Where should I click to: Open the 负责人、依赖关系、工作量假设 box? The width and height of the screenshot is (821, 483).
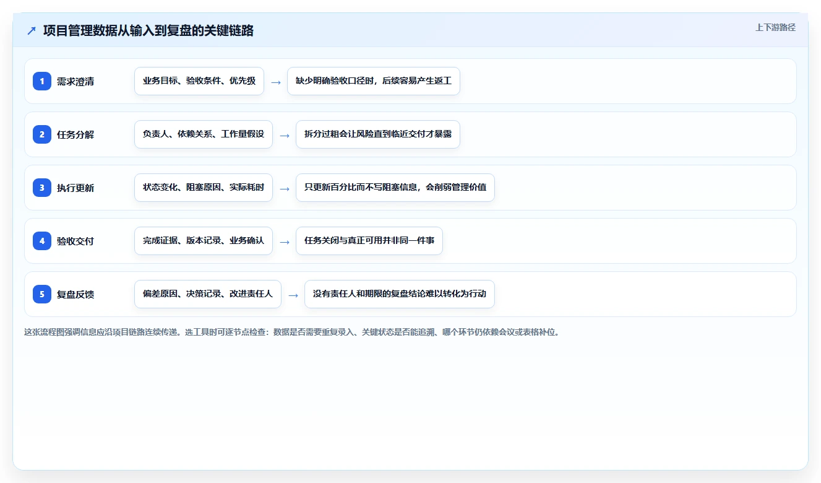point(204,134)
